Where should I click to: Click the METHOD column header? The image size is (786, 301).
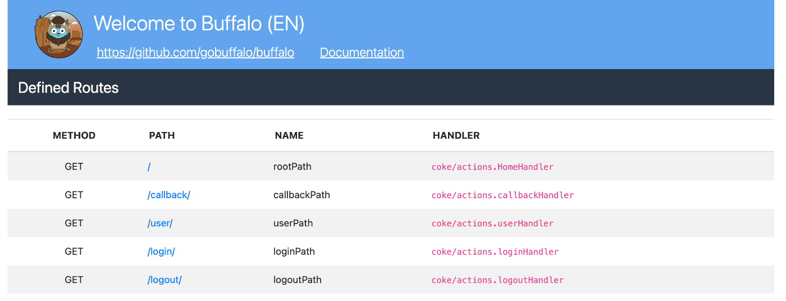click(74, 135)
